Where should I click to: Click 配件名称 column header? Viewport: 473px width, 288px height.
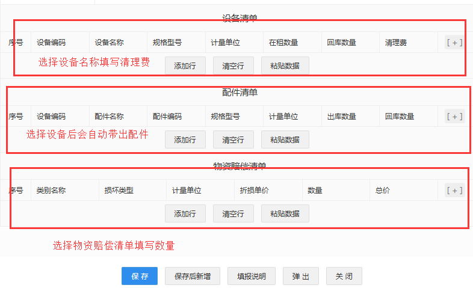[109, 116]
